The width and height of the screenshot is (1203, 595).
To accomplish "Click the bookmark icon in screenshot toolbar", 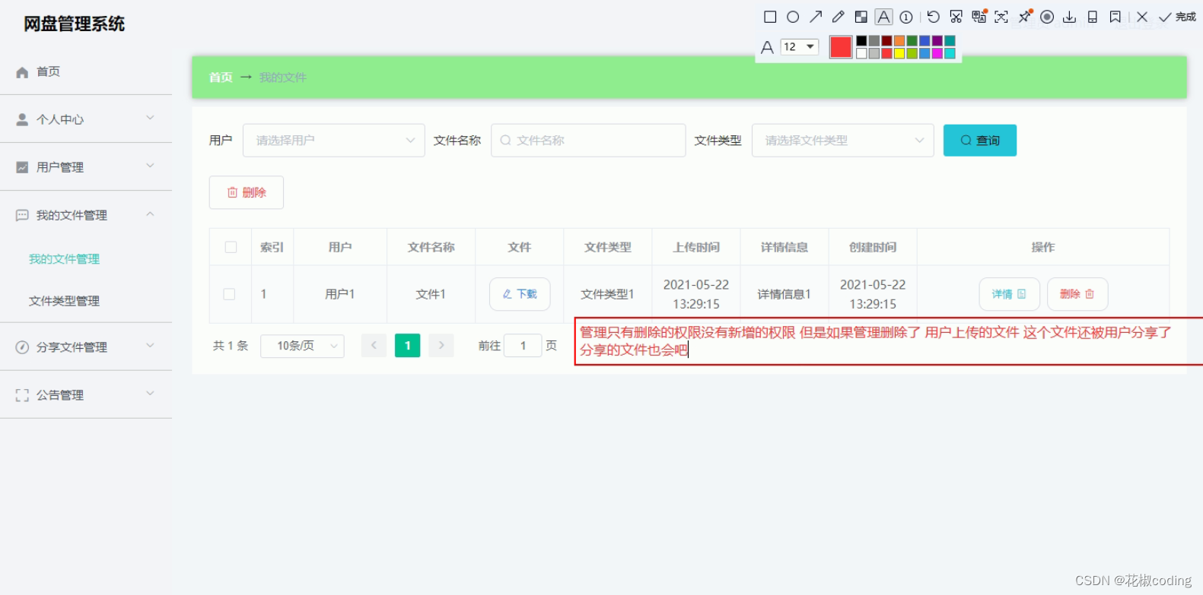I will click(x=1115, y=17).
